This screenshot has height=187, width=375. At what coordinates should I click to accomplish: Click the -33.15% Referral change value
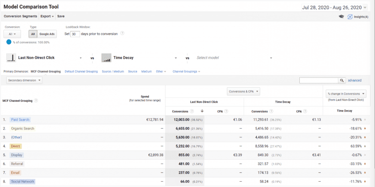click(355, 164)
